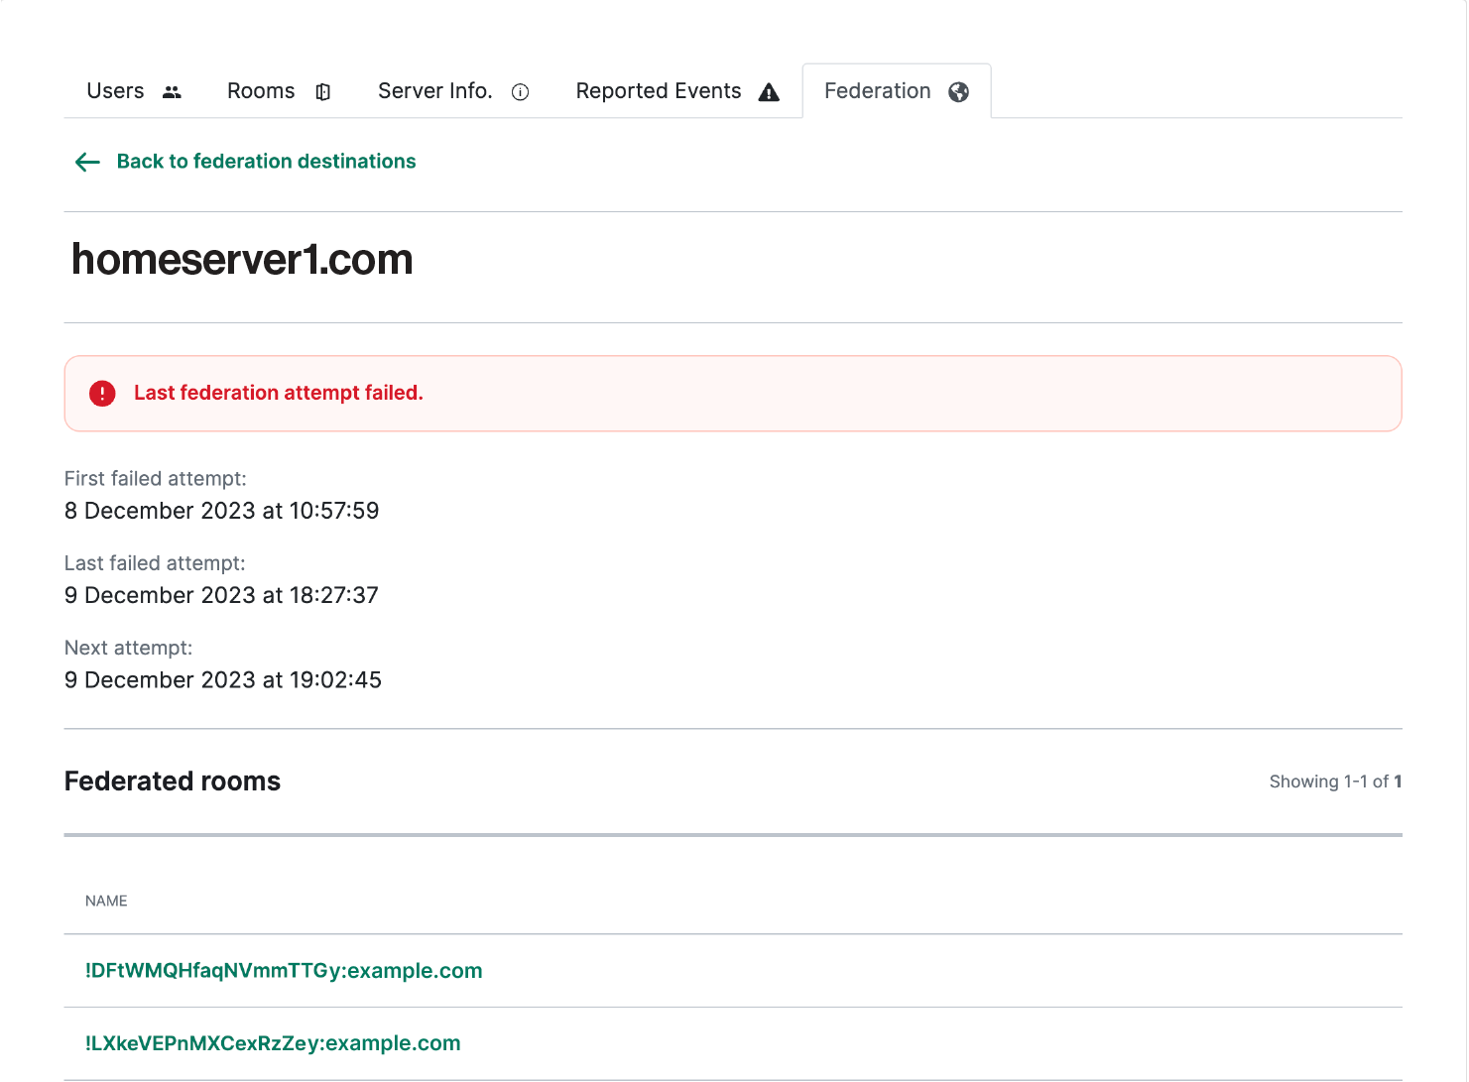Click the door icon beside Rooms
Screen dimensions: 1469x1082
pos(322,92)
